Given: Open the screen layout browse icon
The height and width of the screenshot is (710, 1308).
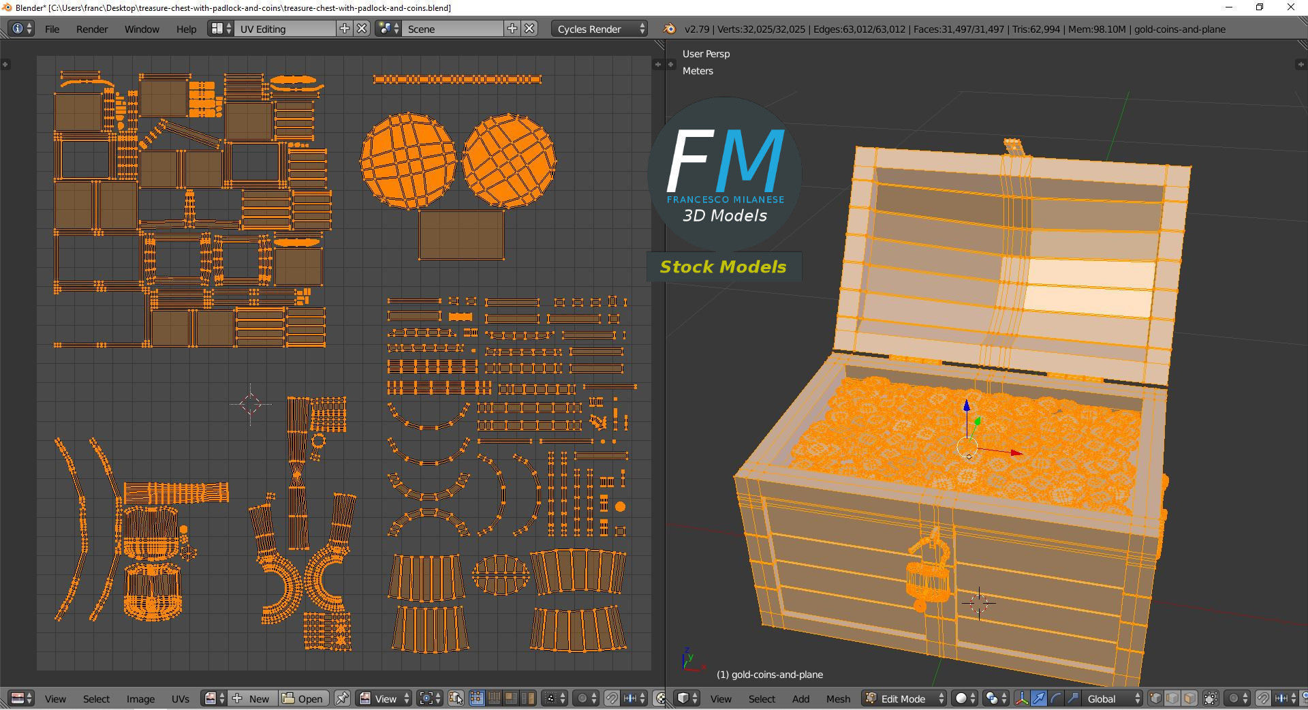Looking at the screenshot, I should 221,29.
